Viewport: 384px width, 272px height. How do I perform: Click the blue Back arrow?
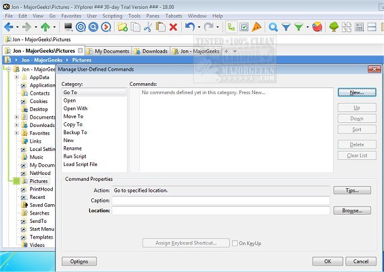(x=8, y=27)
